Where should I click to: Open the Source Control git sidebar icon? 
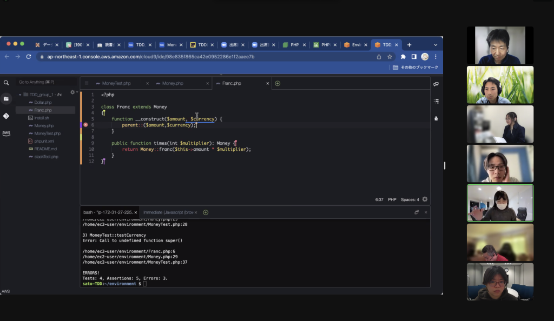point(6,116)
